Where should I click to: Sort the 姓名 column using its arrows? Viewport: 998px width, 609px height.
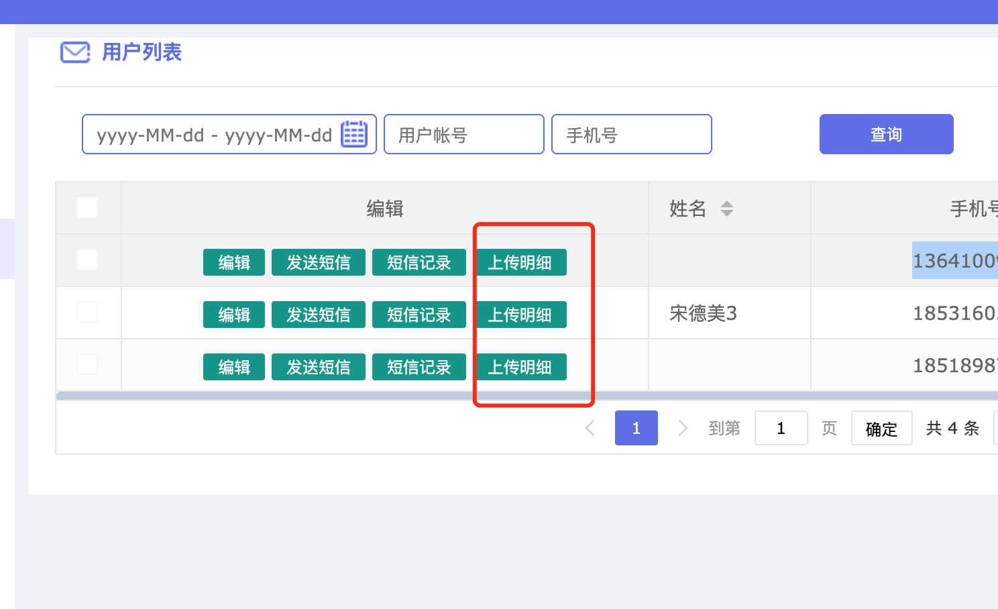pyautogui.click(x=726, y=209)
